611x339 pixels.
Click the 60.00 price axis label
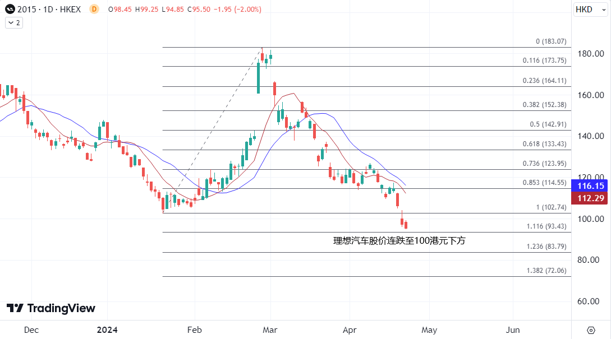[x=589, y=301]
